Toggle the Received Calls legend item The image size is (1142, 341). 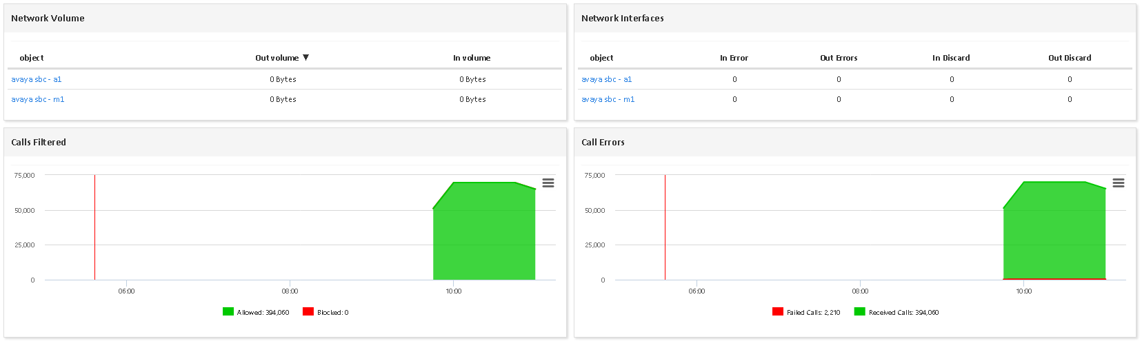pos(903,313)
